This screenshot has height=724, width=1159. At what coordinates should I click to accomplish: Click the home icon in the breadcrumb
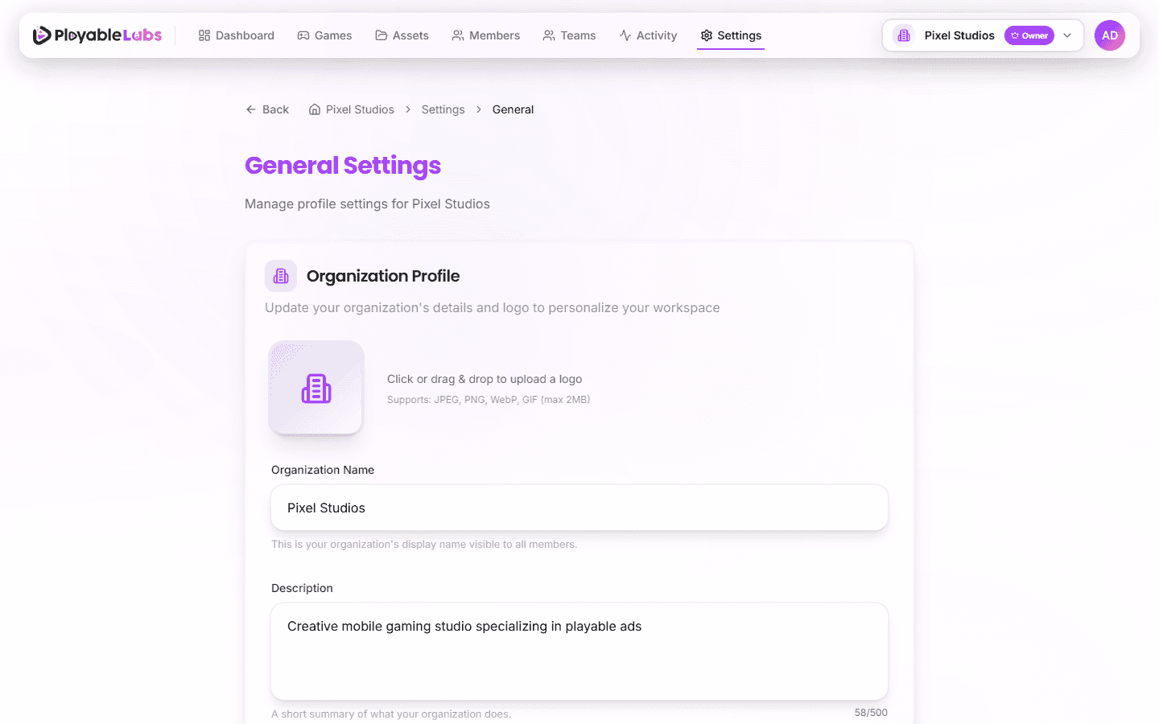314,109
